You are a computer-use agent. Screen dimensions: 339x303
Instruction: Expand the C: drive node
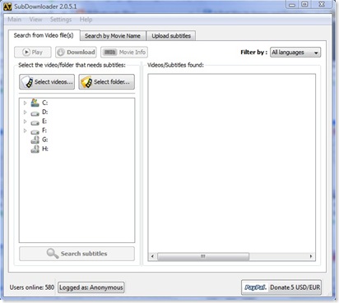(25, 103)
